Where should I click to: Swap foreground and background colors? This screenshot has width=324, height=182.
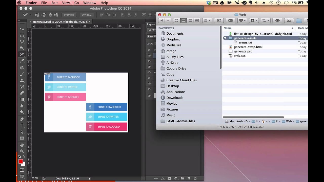(x=24, y=157)
